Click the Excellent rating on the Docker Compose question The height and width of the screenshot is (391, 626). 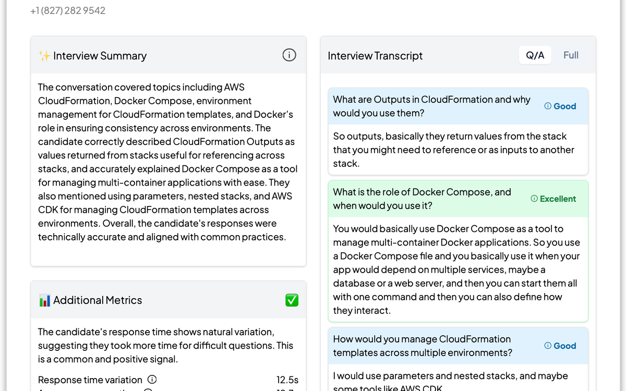(x=553, y=199)
